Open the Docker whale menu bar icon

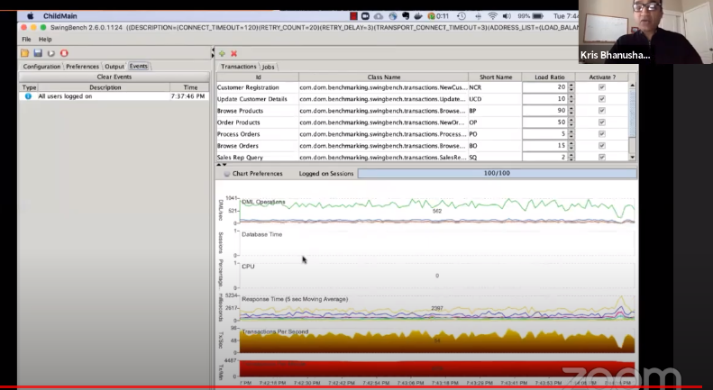tap(418, 16)
